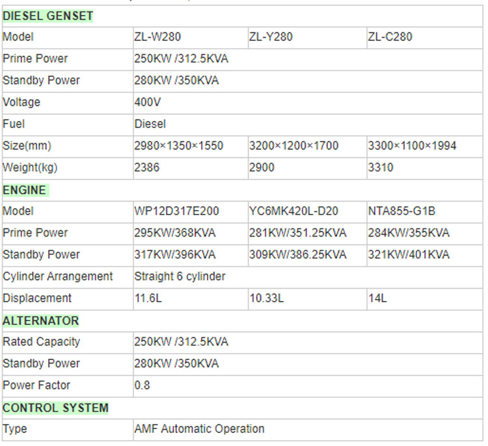Viewport: 488px width, 446px height.
Task: Click the Type row label
Action: pyautogui.click(x=14, y=429)
